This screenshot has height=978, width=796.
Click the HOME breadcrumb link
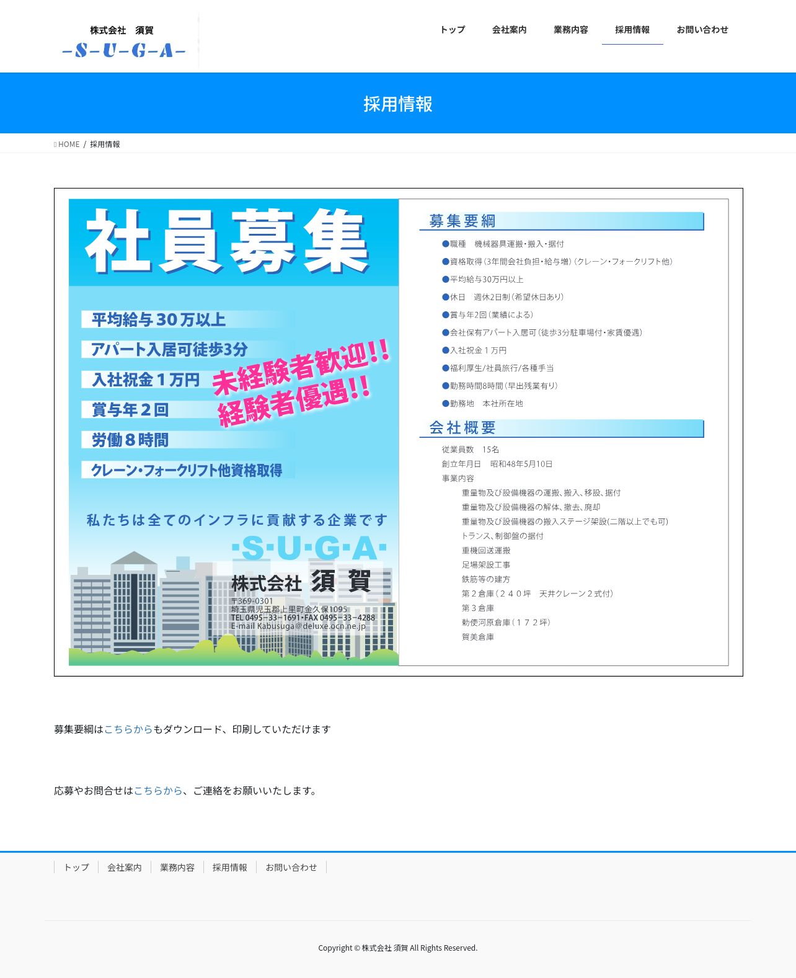pos(69,144)
